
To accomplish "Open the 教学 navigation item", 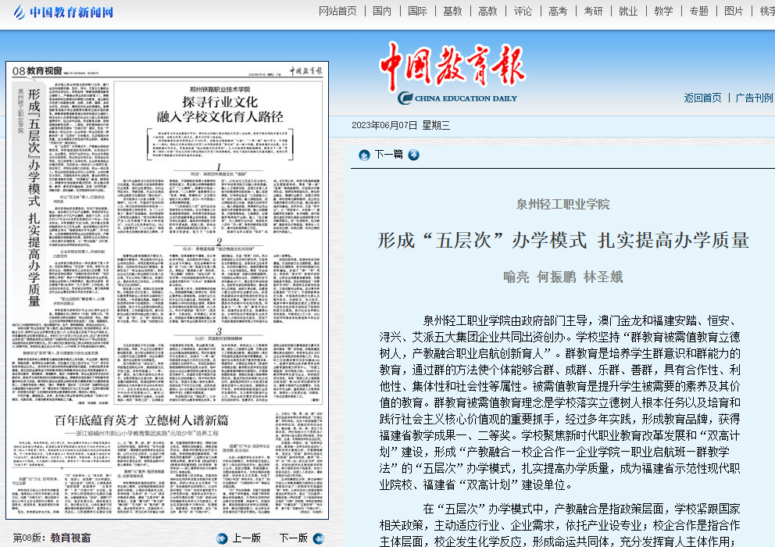I will (663, 11).
